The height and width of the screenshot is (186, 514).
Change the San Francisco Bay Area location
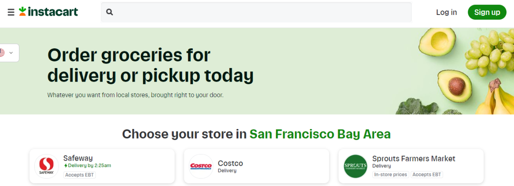point(320,134)
